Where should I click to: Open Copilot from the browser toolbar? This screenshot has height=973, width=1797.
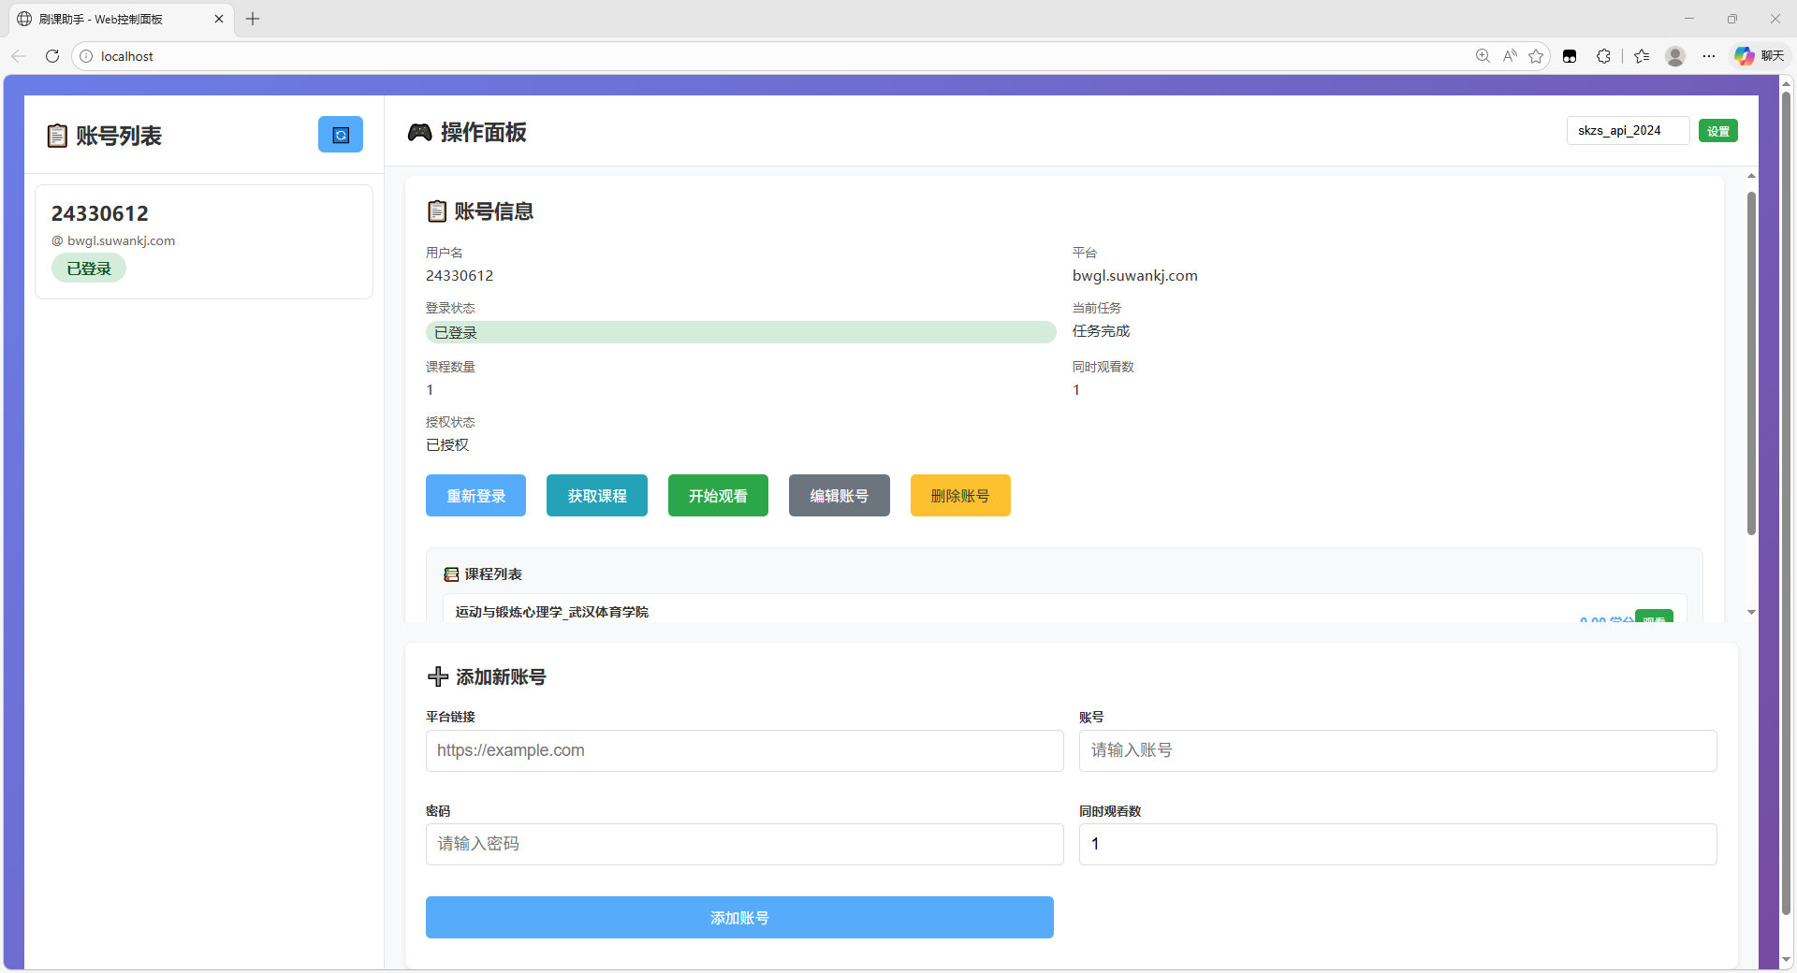coord(1744,56)
